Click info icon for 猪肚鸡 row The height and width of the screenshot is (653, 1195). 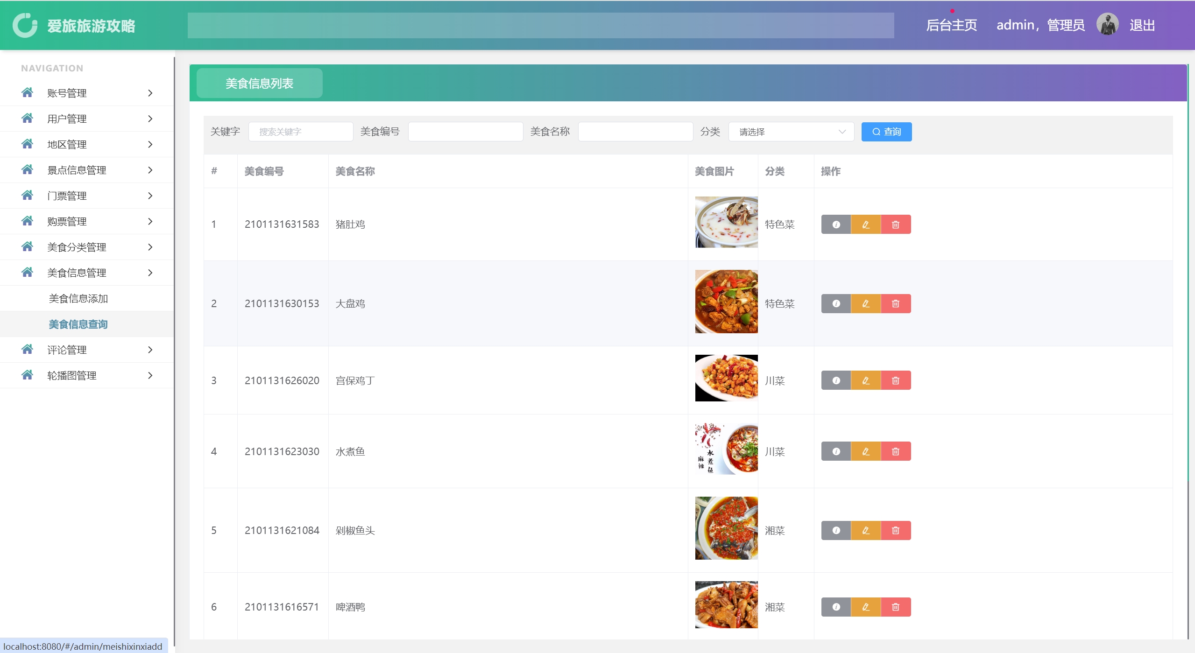click(x=836, y=225)
